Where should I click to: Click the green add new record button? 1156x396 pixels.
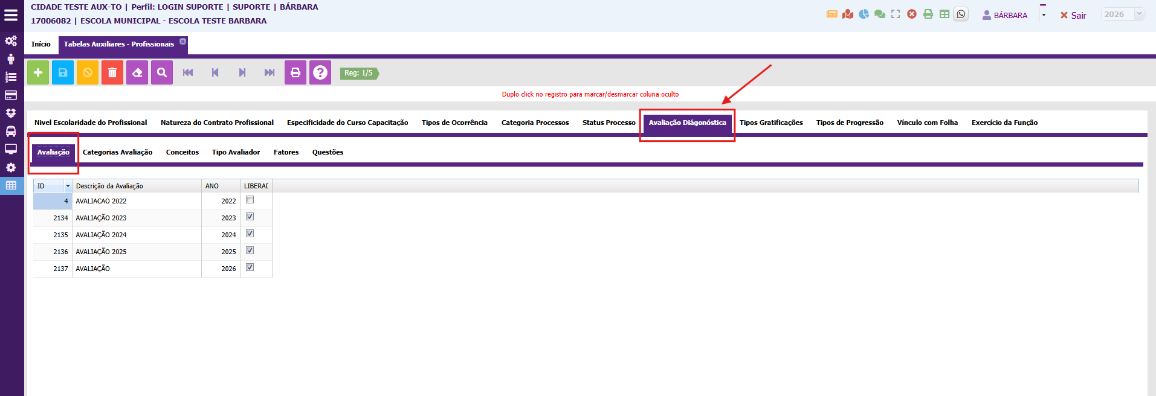coord(38,72)
